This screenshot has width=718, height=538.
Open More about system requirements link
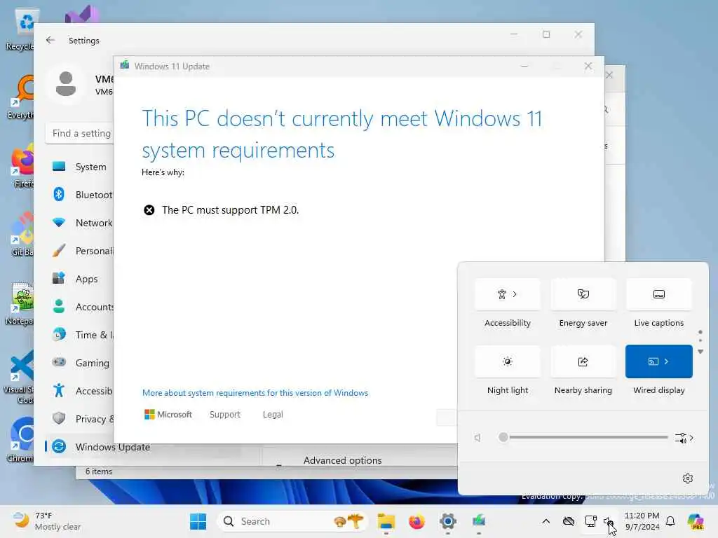click(255, 393)
